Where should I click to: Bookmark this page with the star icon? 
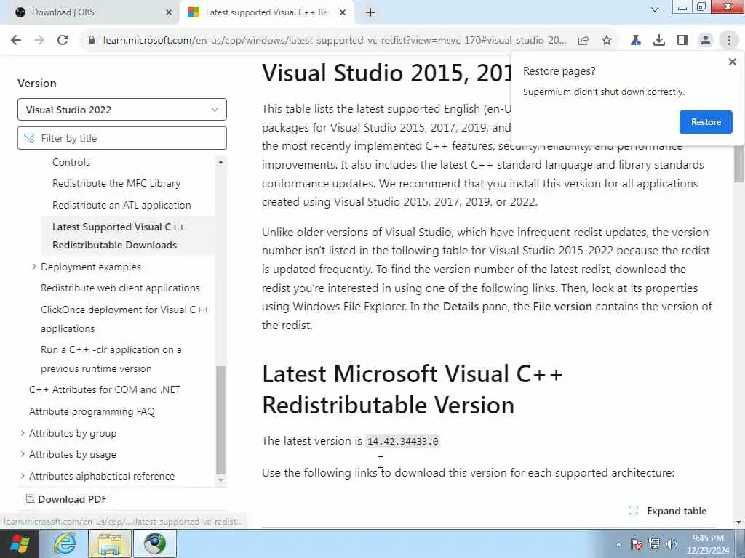click(x=607, y=41)
